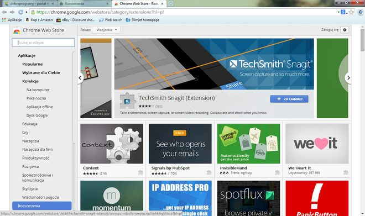Click the browser reload icon
The image size is (365, 216).
click(20, 12)
